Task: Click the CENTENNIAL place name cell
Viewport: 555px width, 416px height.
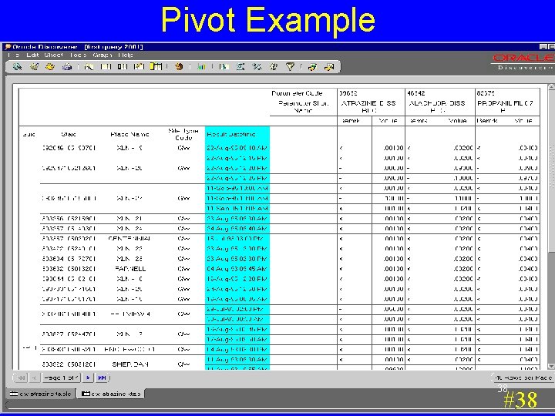Action: coord(129,239)
